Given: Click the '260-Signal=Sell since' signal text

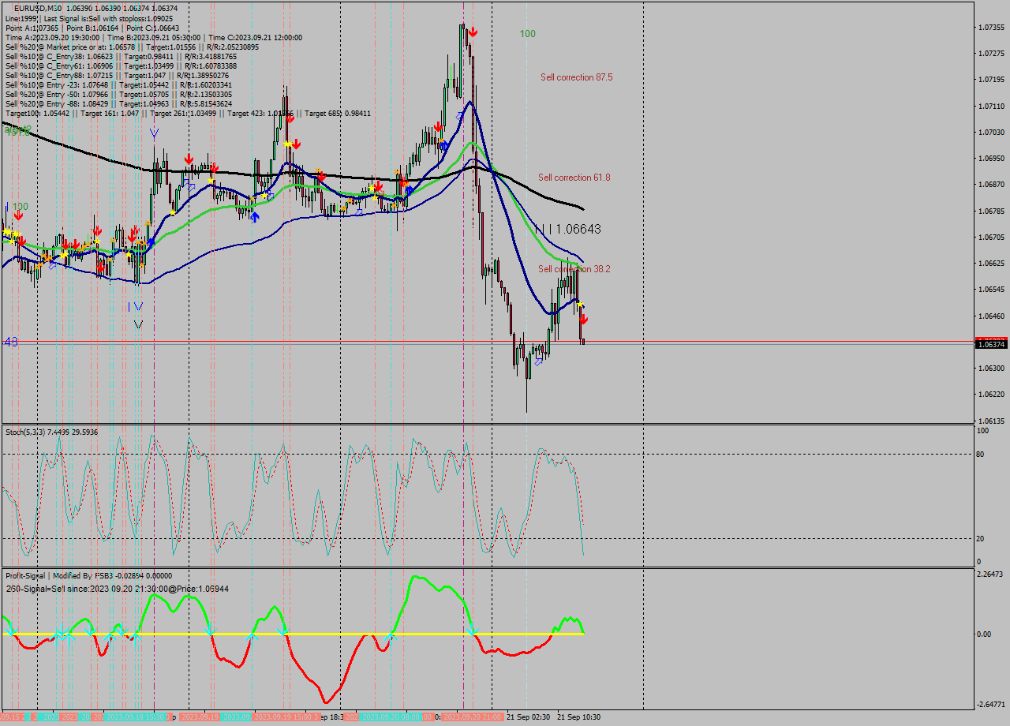Looking at the screenshot, I should (118, 589).
